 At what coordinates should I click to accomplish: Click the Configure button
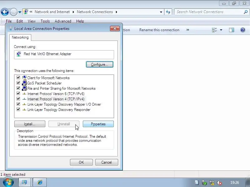coord(100,65)
